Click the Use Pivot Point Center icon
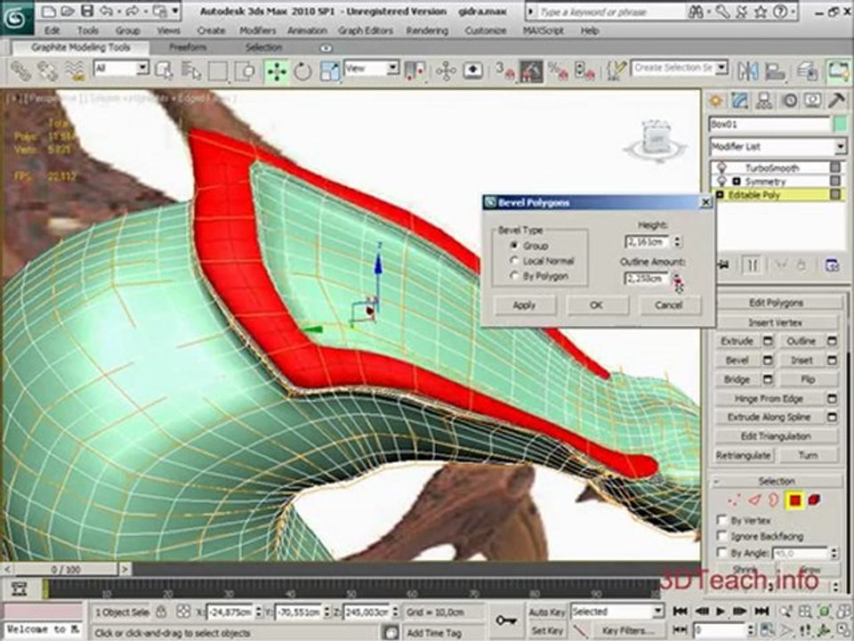This screenshot has width=854, height=641. click(x=416, y=71)
